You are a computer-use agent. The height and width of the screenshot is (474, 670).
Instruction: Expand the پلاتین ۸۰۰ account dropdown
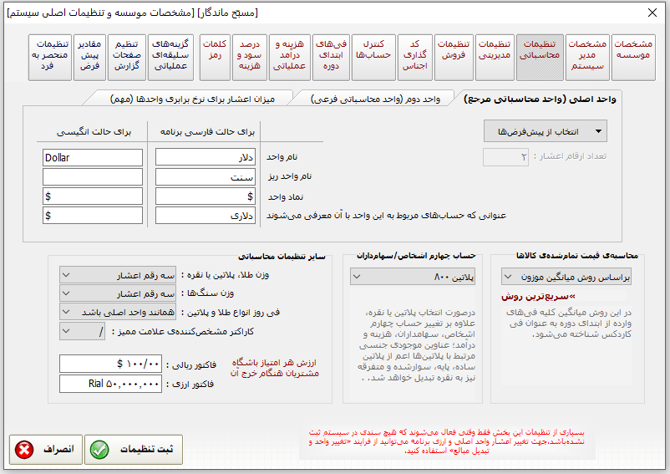[x=413, y=277]
